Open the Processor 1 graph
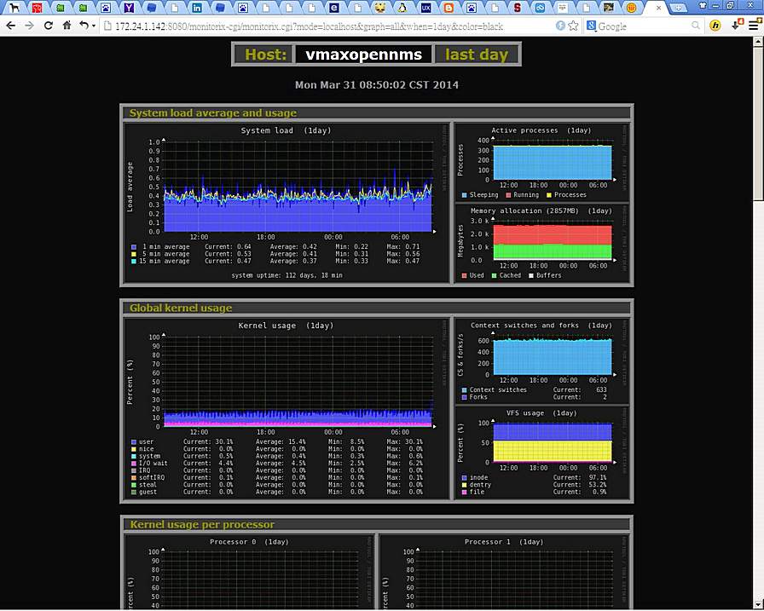 (x=504, y=573)
